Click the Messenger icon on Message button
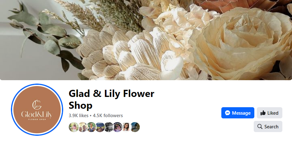The height and width of the screenshot is (142, 292). point(227,113)
